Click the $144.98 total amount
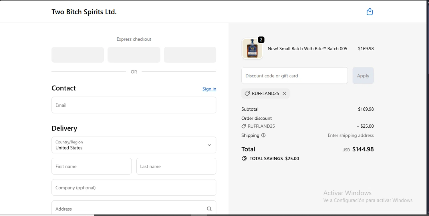Viewport: 429px width, 216px height. click(x=363, y=149)
